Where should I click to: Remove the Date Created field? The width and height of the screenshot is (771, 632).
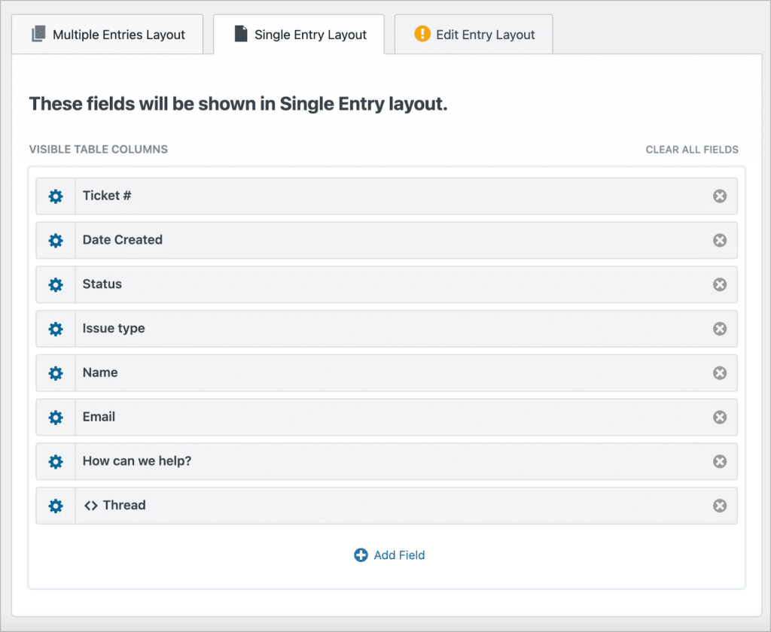click(x=720, y=240)
